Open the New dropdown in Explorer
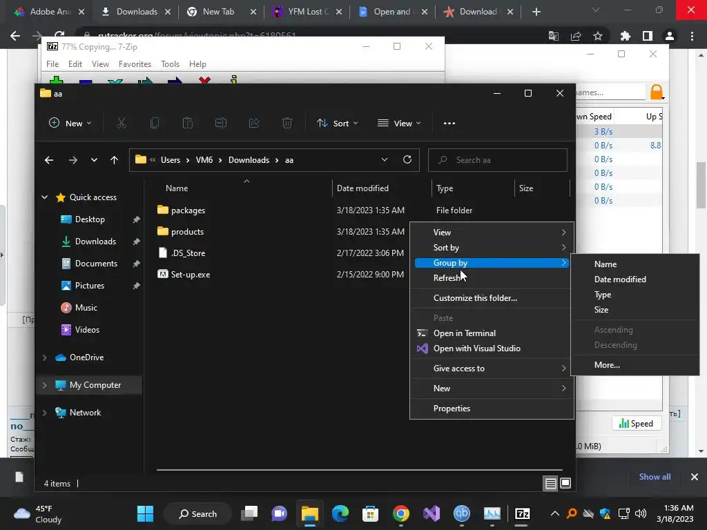Viewport: 707px width, 530px height. [70, 123]
